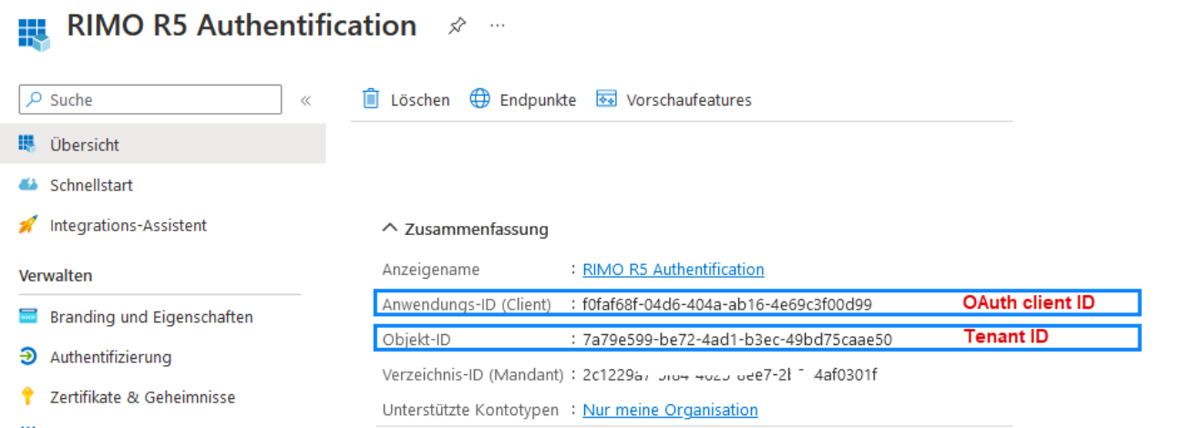Click the magnifier icon in Suche box
This screenshot has height=428, width=1193.
click(35, 100)
